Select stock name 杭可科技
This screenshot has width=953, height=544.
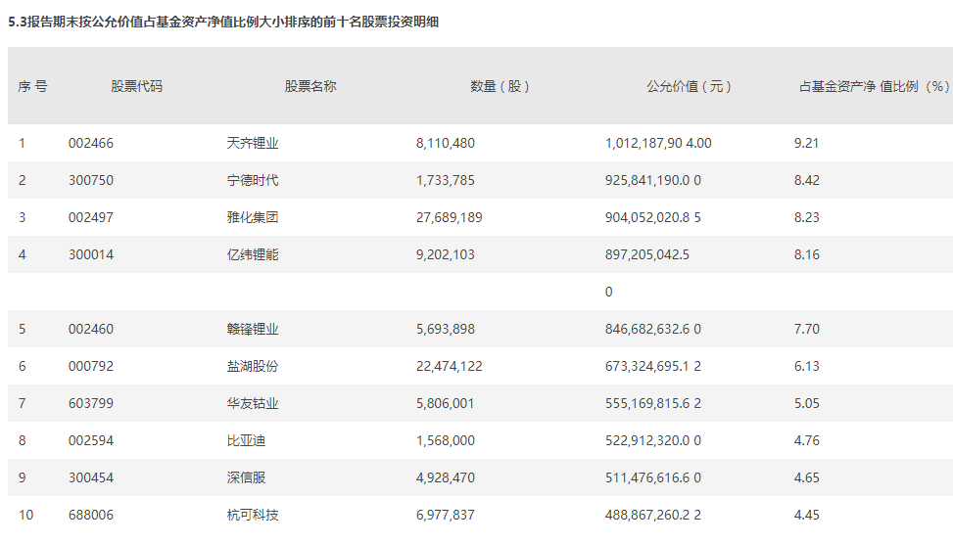click(253, 515)
